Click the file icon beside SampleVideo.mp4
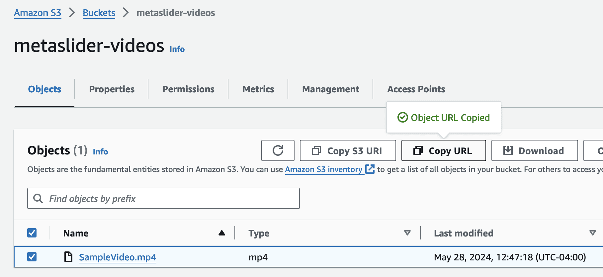Image resolution: width=603 pixels, height=277 pixels. (x=68, y=257)
